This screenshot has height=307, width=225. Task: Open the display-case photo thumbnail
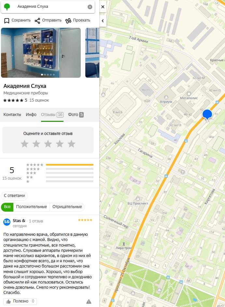click(41, 53)
